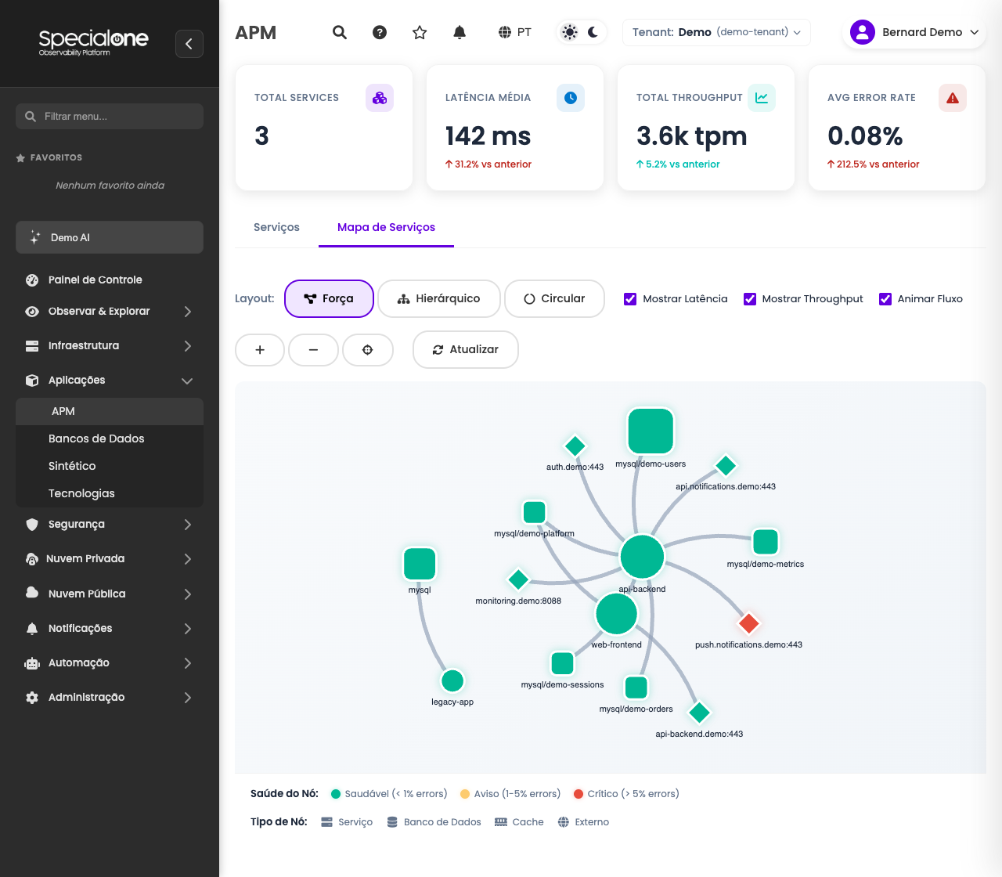Toggle the Animar Fluxo checkbox

pyautogui.click(x=885, y=299)
